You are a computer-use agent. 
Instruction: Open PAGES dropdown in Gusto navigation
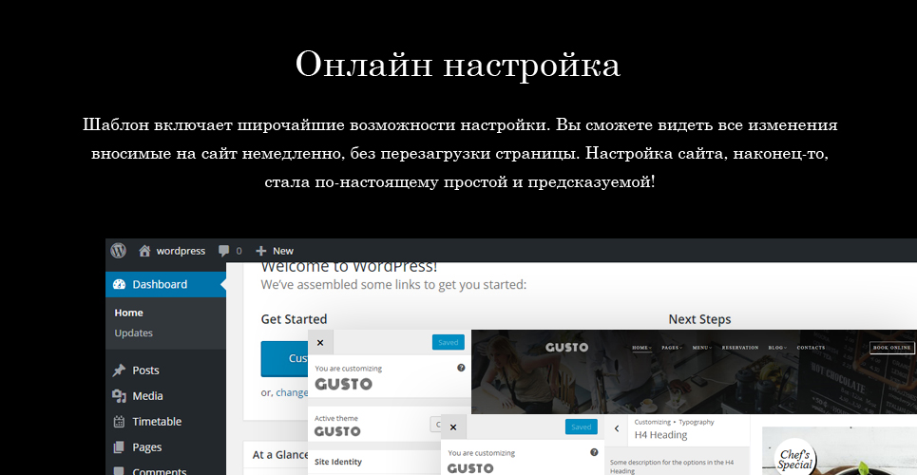(x=672, y=348)
